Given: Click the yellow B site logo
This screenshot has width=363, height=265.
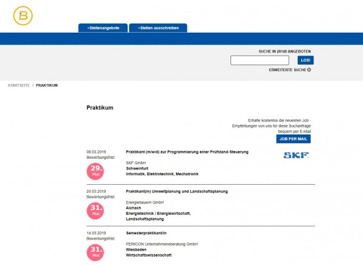Looking at the screenshot, I should [23, 16].
